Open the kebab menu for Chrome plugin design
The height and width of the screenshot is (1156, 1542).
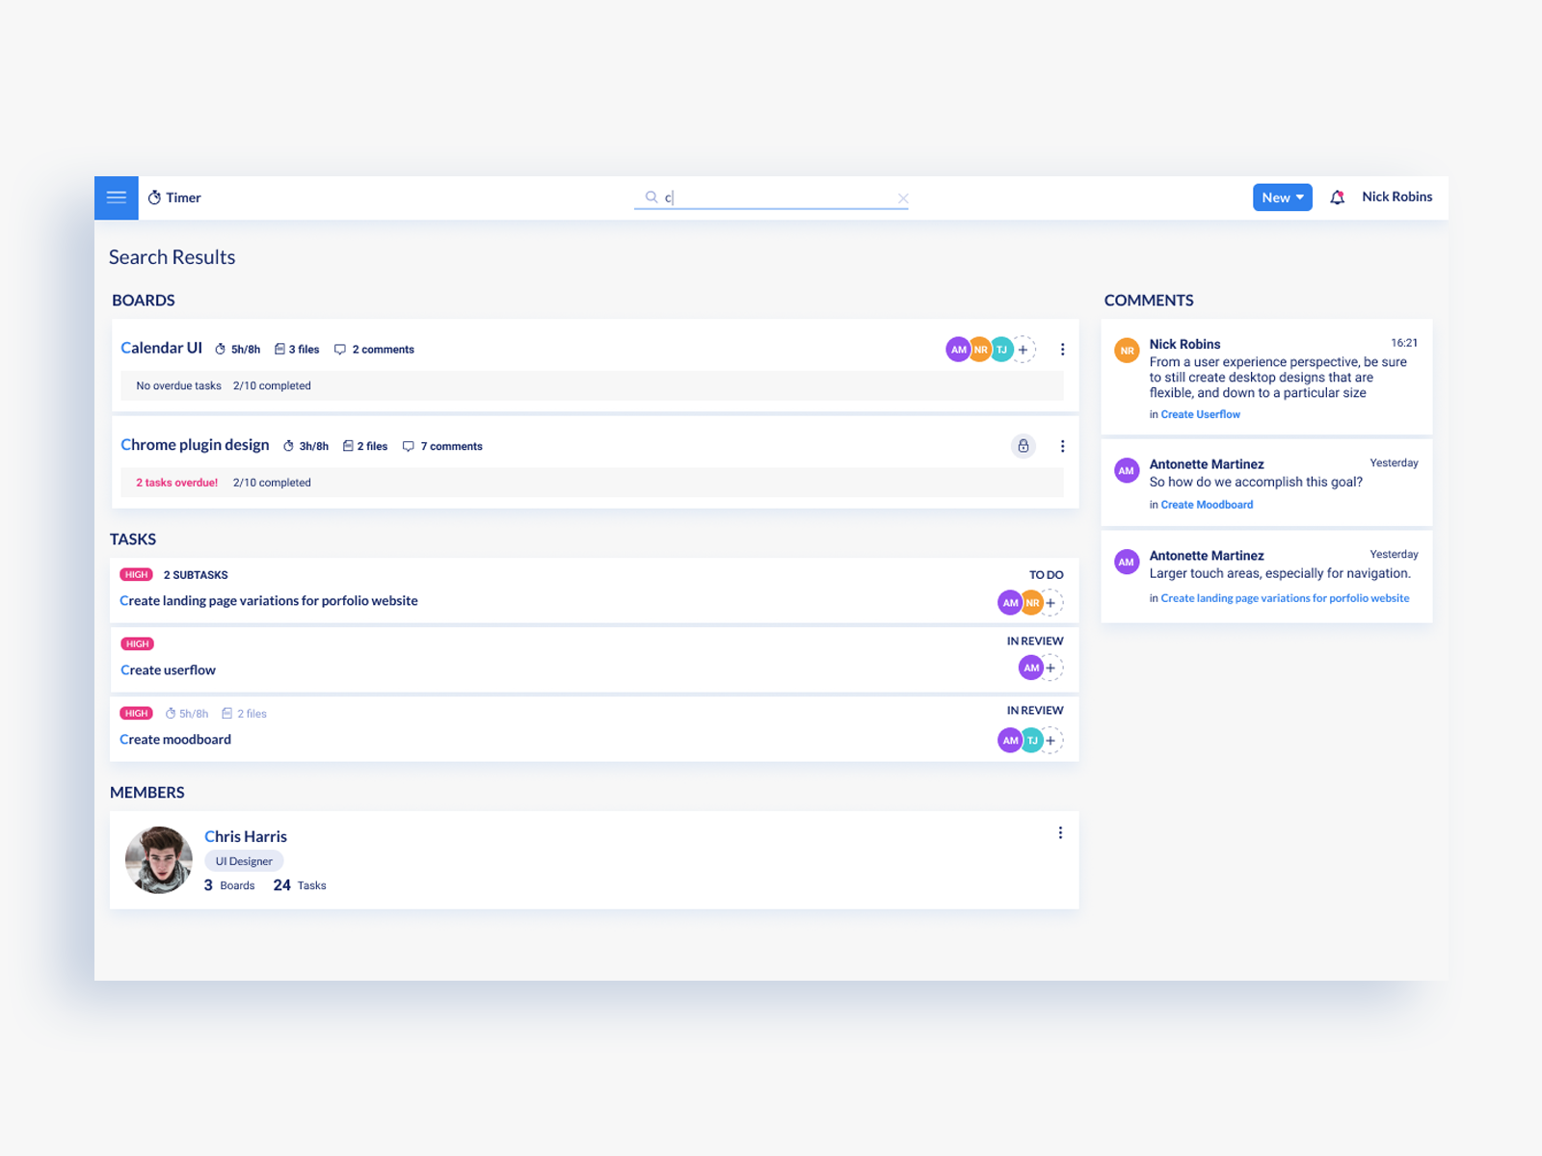pyautogui.click(x=1063, y=446)
